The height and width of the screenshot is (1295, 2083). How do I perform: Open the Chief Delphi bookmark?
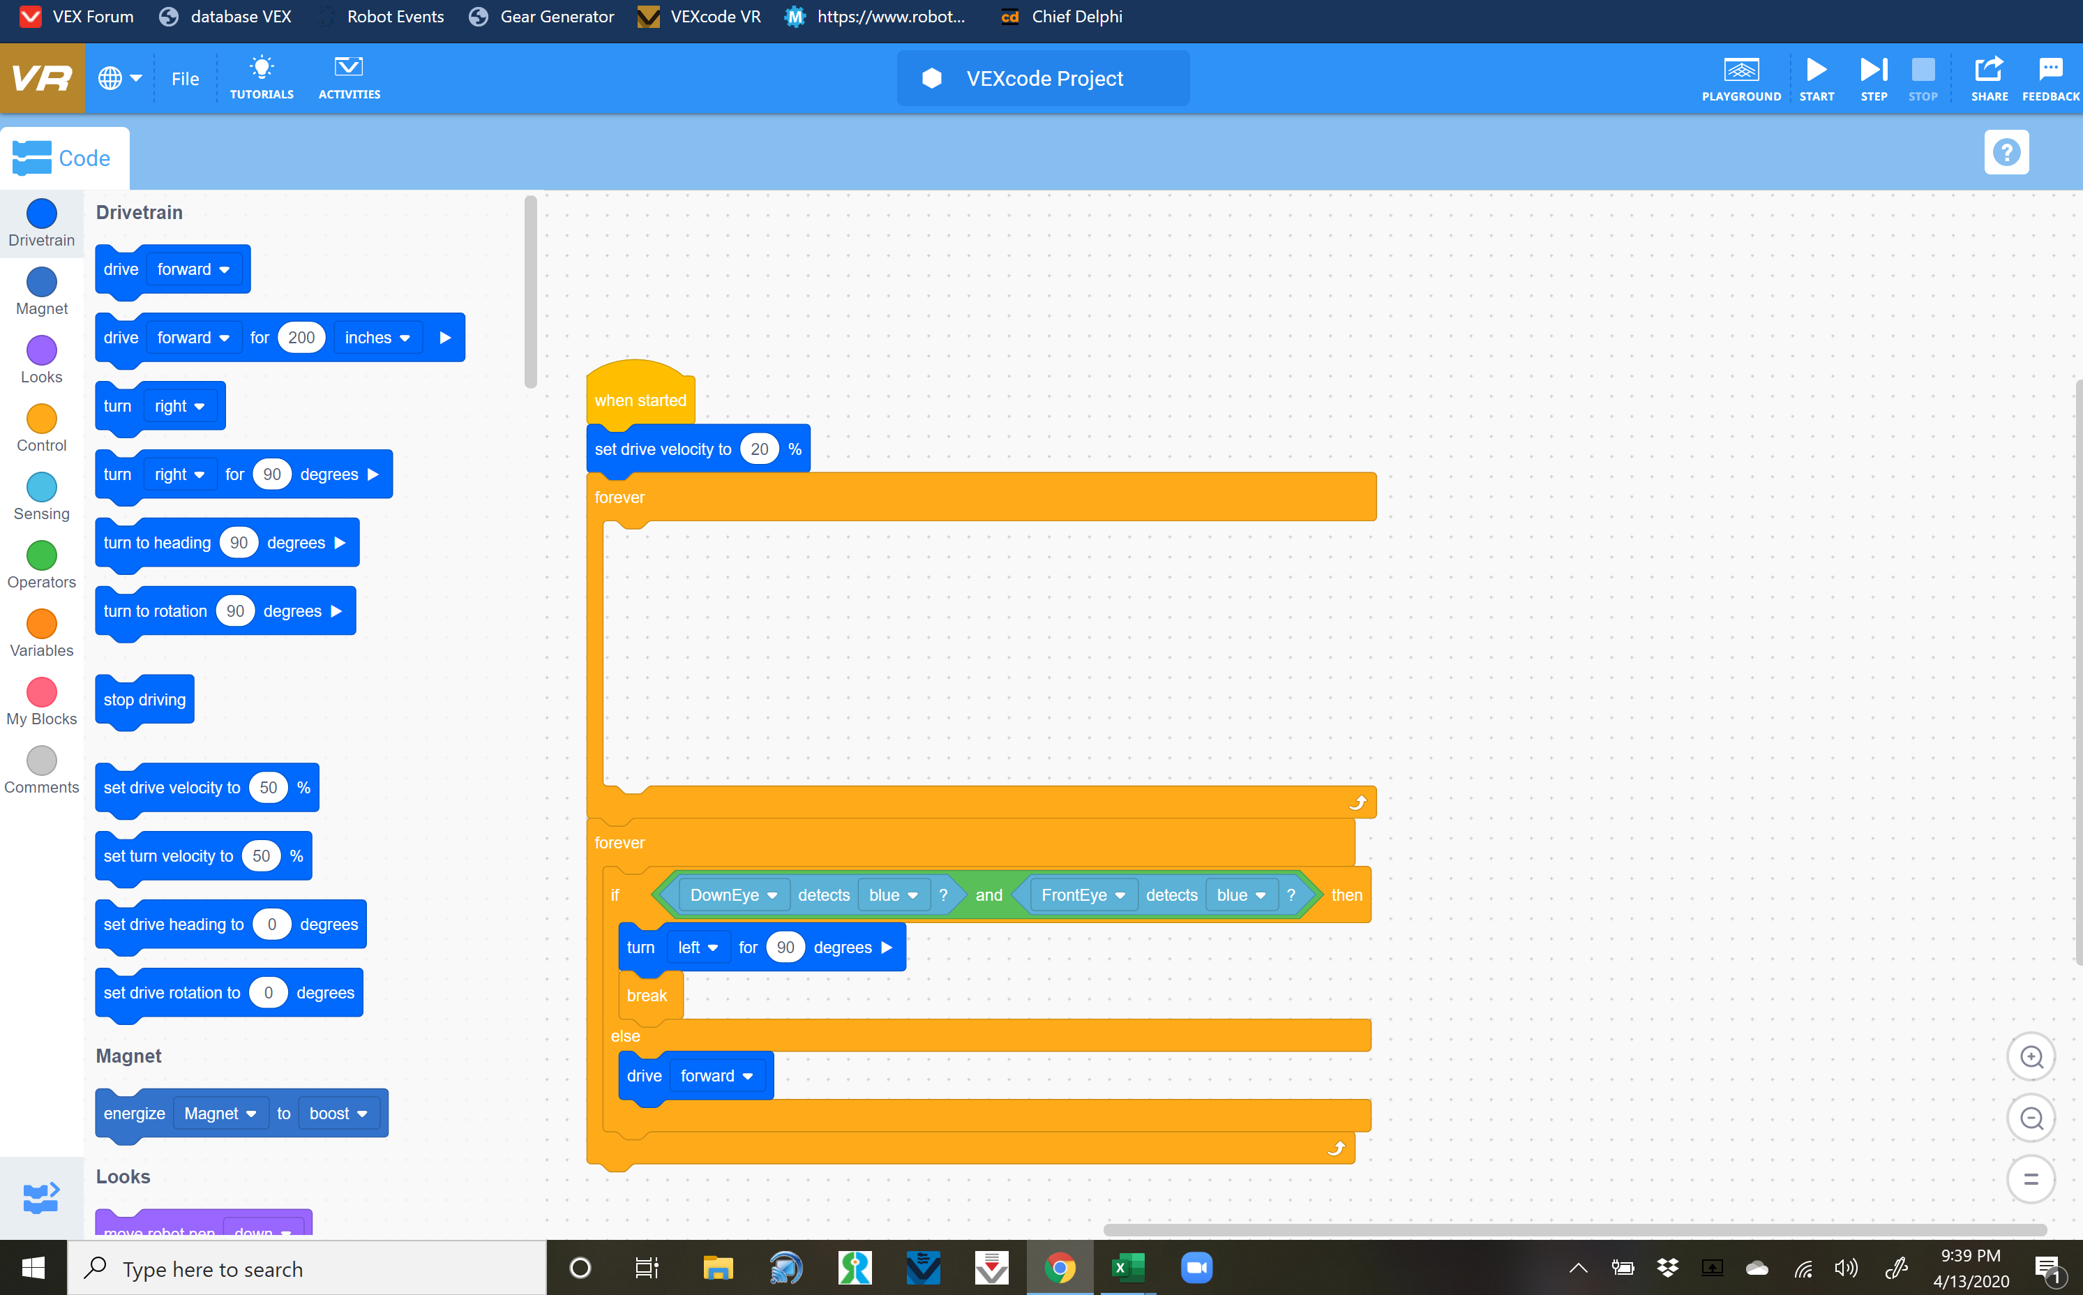1062,16
